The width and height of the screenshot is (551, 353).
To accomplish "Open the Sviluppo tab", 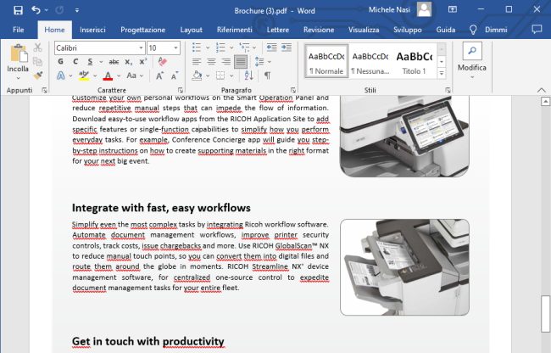I will pos(407,30).
